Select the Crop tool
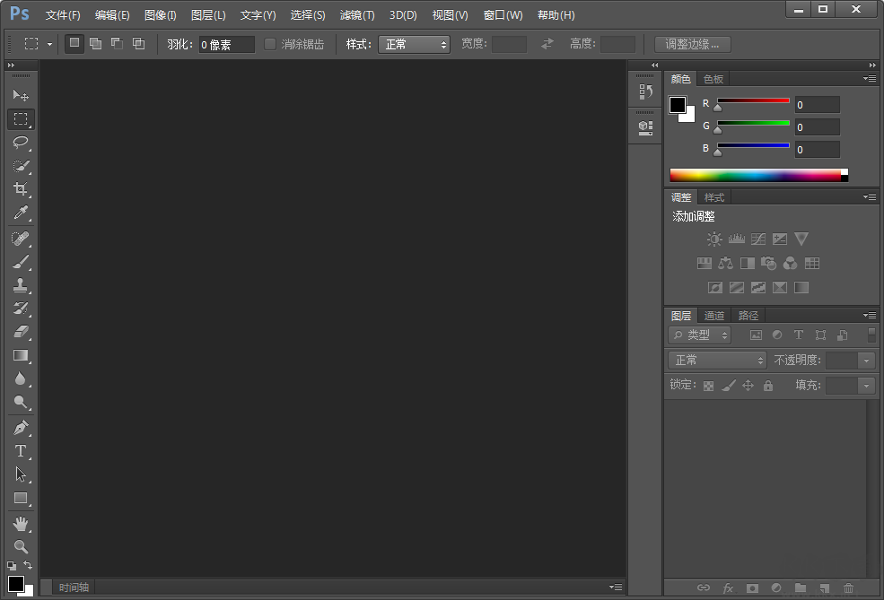Image resolution: width=884 pixels, height=600 pixels. 21,189
